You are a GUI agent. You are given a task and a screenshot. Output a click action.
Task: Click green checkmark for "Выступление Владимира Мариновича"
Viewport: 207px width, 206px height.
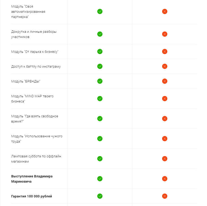[x=100, y=179]
